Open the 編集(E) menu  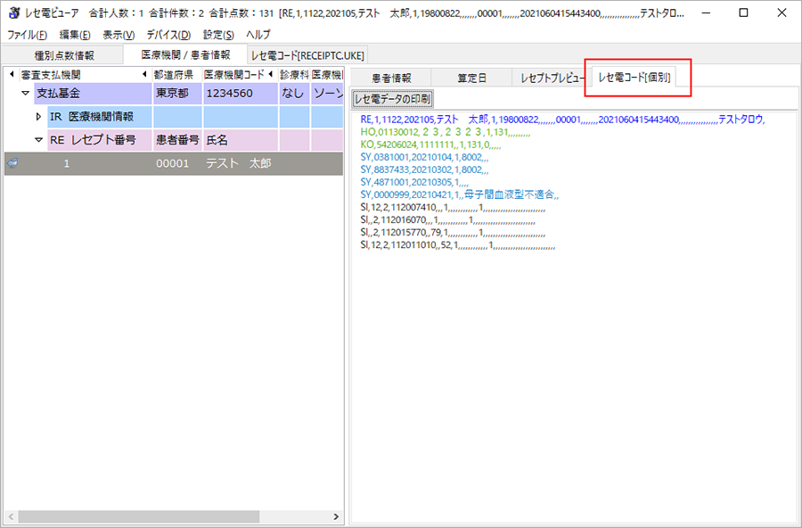[x=75, y=35]
